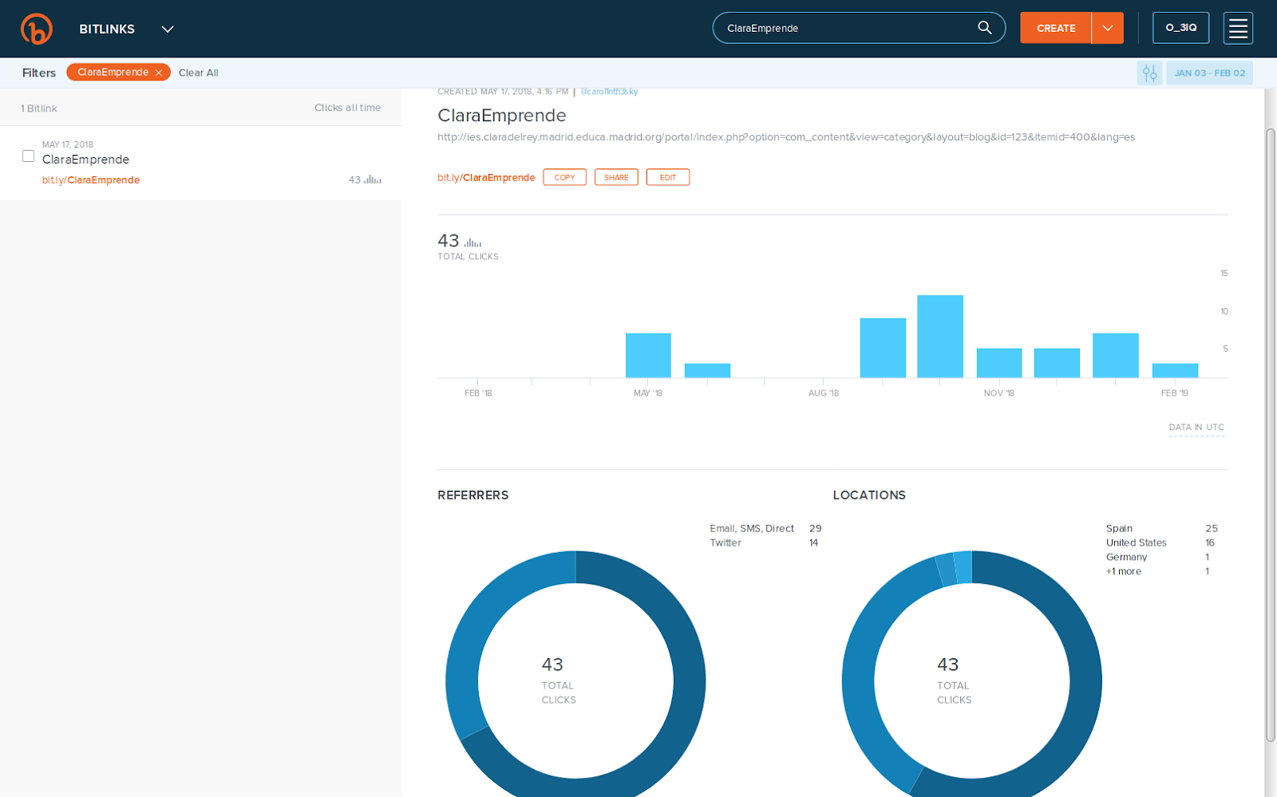Select Email, SMS, Direct referrer row
Viewport: 1277px width, 797px height.
pyautogui.click(x=765, y=529)
